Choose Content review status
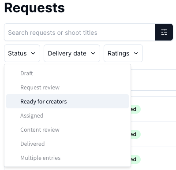 coord(67,129)
